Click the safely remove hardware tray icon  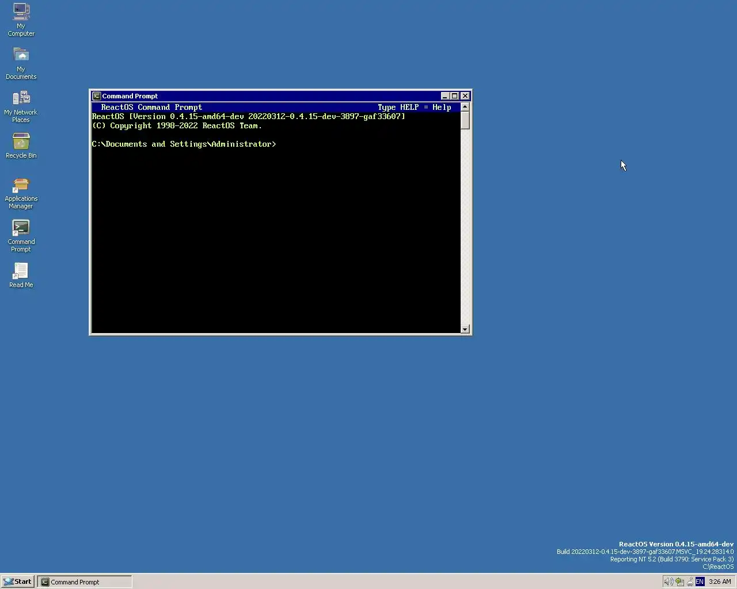point(679,582)
